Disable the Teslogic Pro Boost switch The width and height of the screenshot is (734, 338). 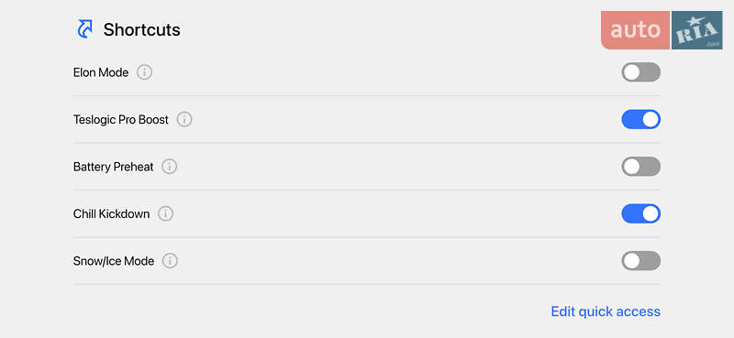(640, 120)
